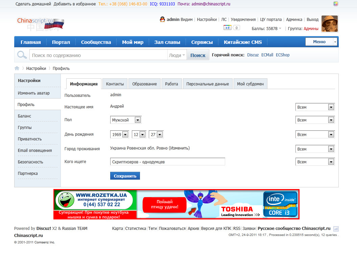Click Добавить в избранное link
The image size is (357, 265).
(75, 4)
